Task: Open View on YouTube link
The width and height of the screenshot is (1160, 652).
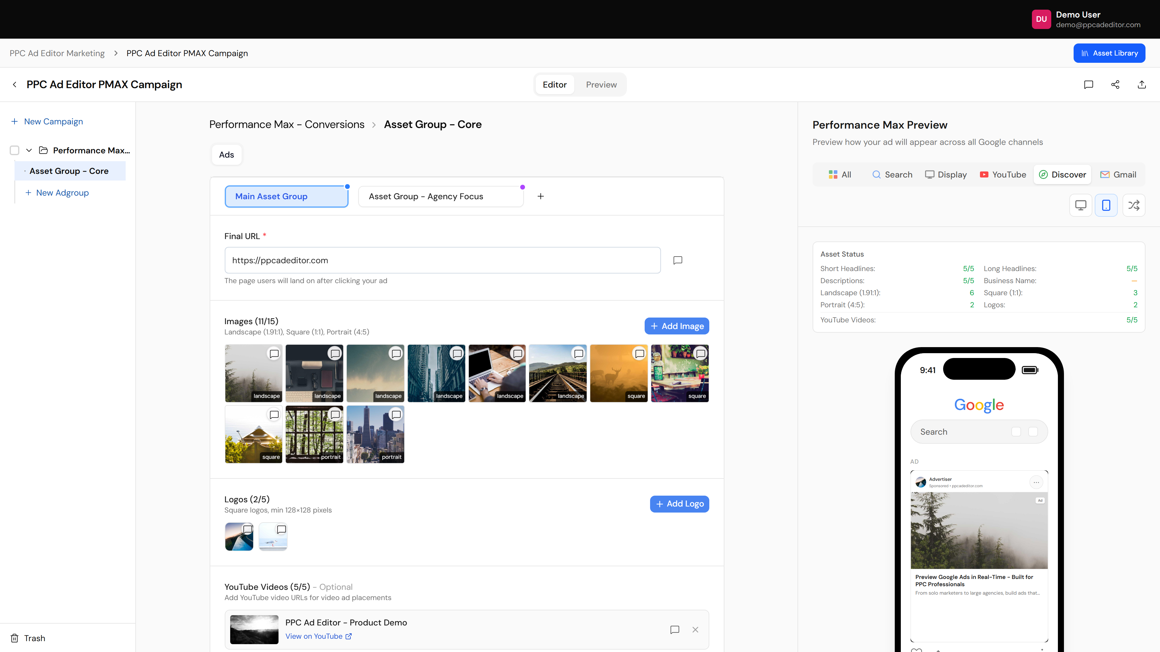Action: pyautogui.click(x=318, y=636)
